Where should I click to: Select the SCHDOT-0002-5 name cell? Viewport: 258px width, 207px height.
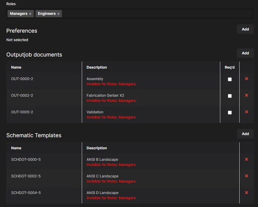point(26,176)
